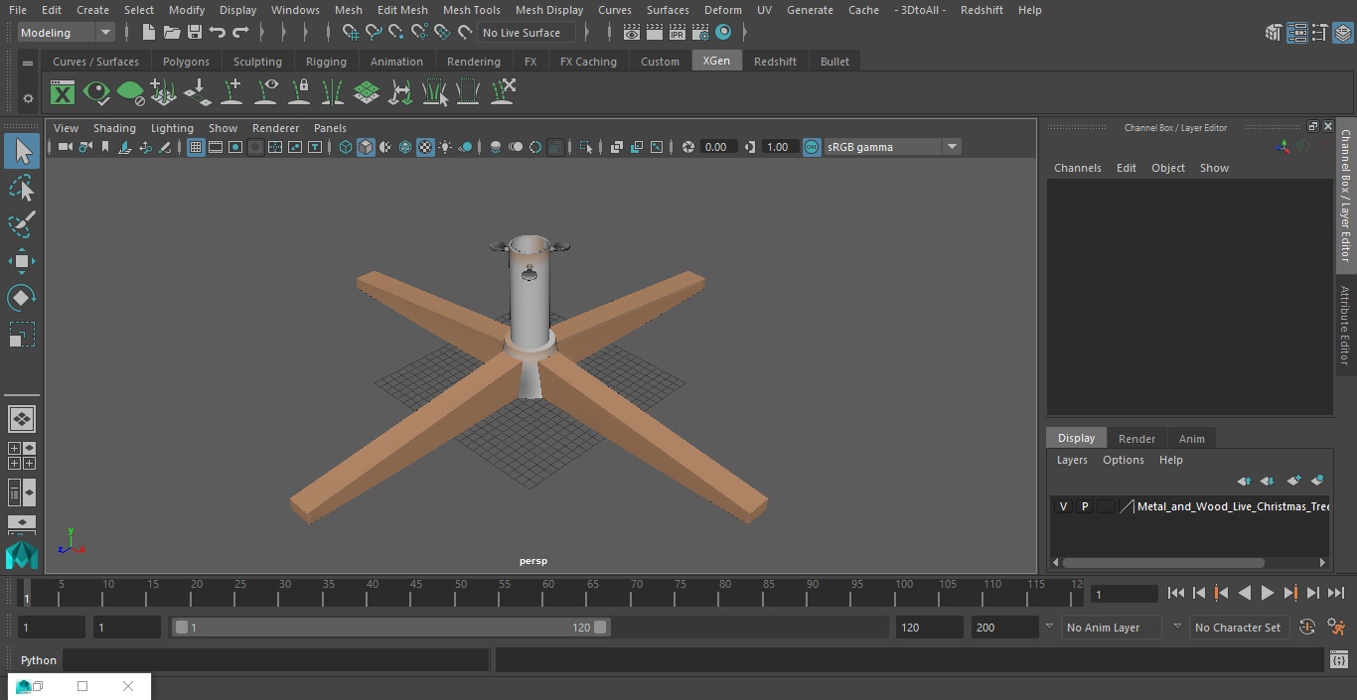Switch to the Polygons shelf tab
This screenshot has width=1357, height=700.
[x=187, y=62]
